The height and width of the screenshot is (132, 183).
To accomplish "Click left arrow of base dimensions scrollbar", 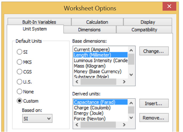I will [77, 82].
